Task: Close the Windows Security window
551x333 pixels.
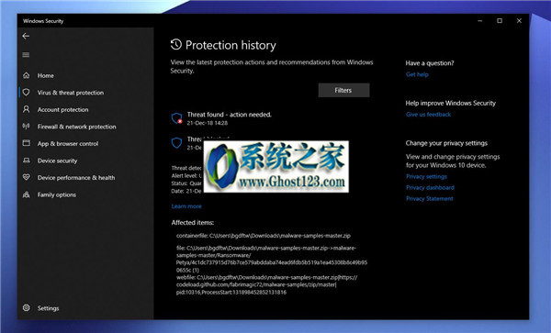Action: click(519, 21)
